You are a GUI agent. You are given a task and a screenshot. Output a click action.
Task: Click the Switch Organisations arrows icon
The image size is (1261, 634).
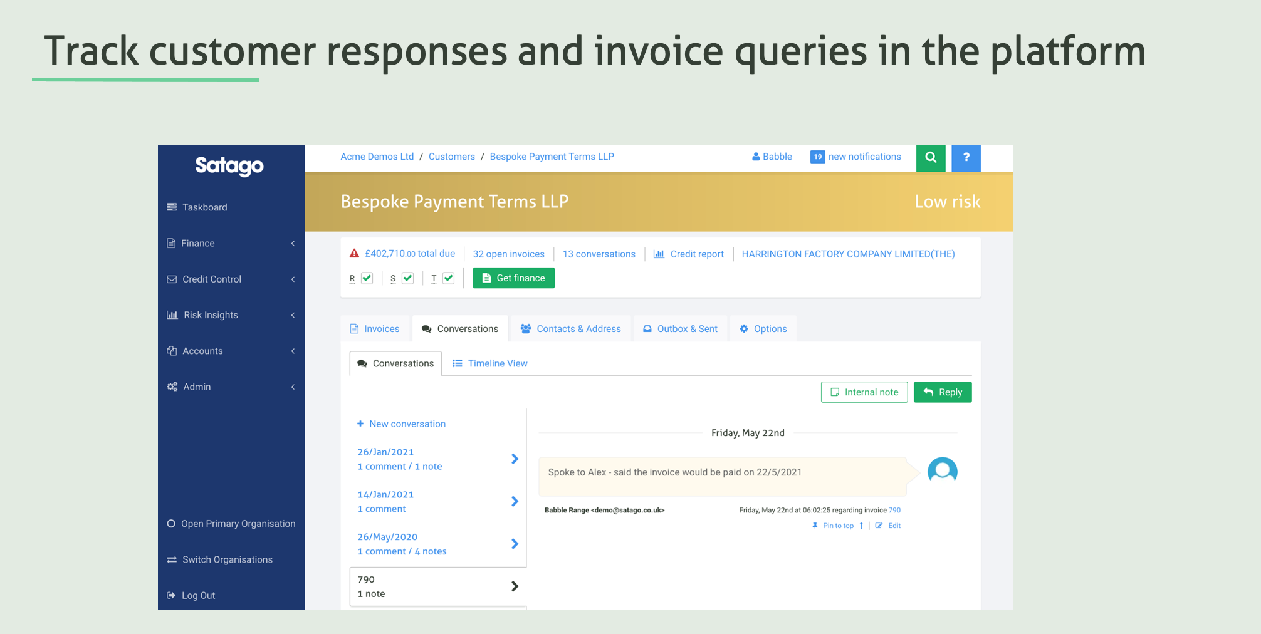click(x=172, y=559)
